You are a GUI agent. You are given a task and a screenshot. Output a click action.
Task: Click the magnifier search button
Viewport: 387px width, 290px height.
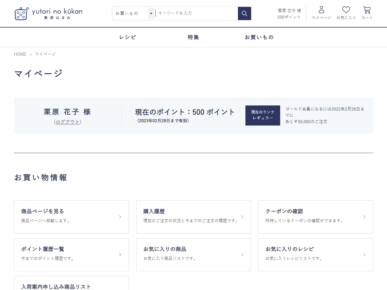coord(245,13)
